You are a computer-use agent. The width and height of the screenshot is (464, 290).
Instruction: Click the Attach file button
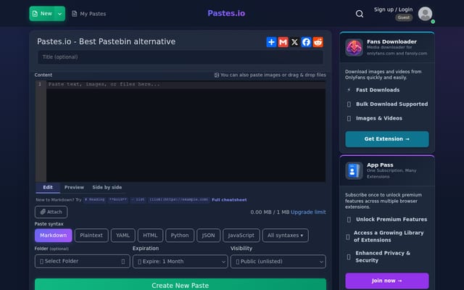tap(51, 212)
